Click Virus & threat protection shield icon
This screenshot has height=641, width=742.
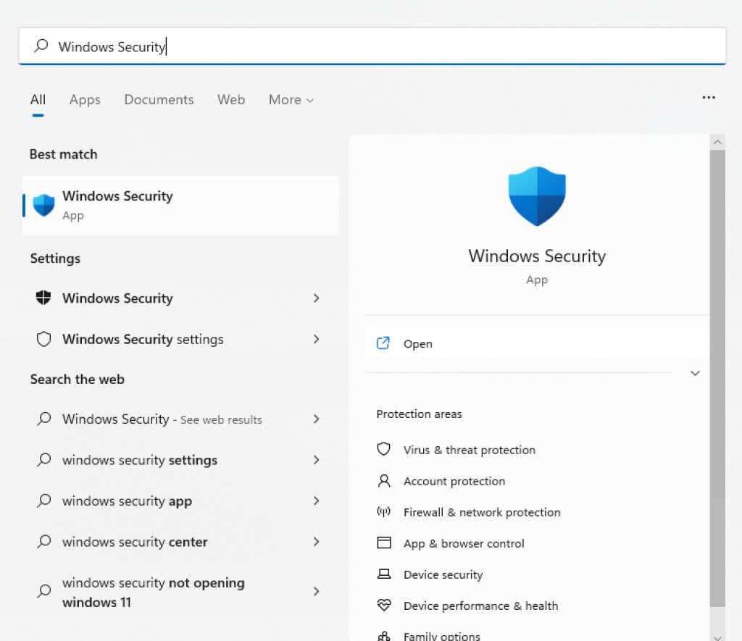point(384,449)
